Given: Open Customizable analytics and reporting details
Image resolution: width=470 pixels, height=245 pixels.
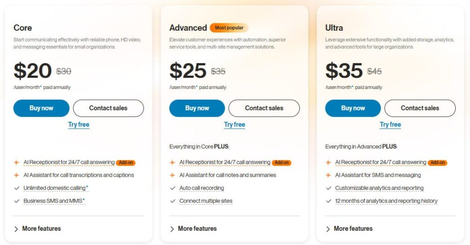Looking at the screenshot, I should 379,188.
